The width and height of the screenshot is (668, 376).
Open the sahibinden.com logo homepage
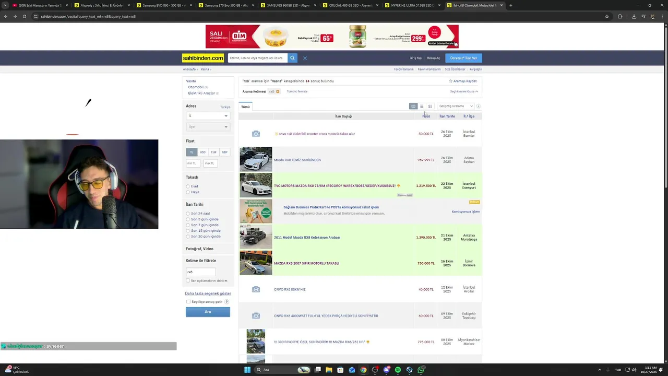203,58
